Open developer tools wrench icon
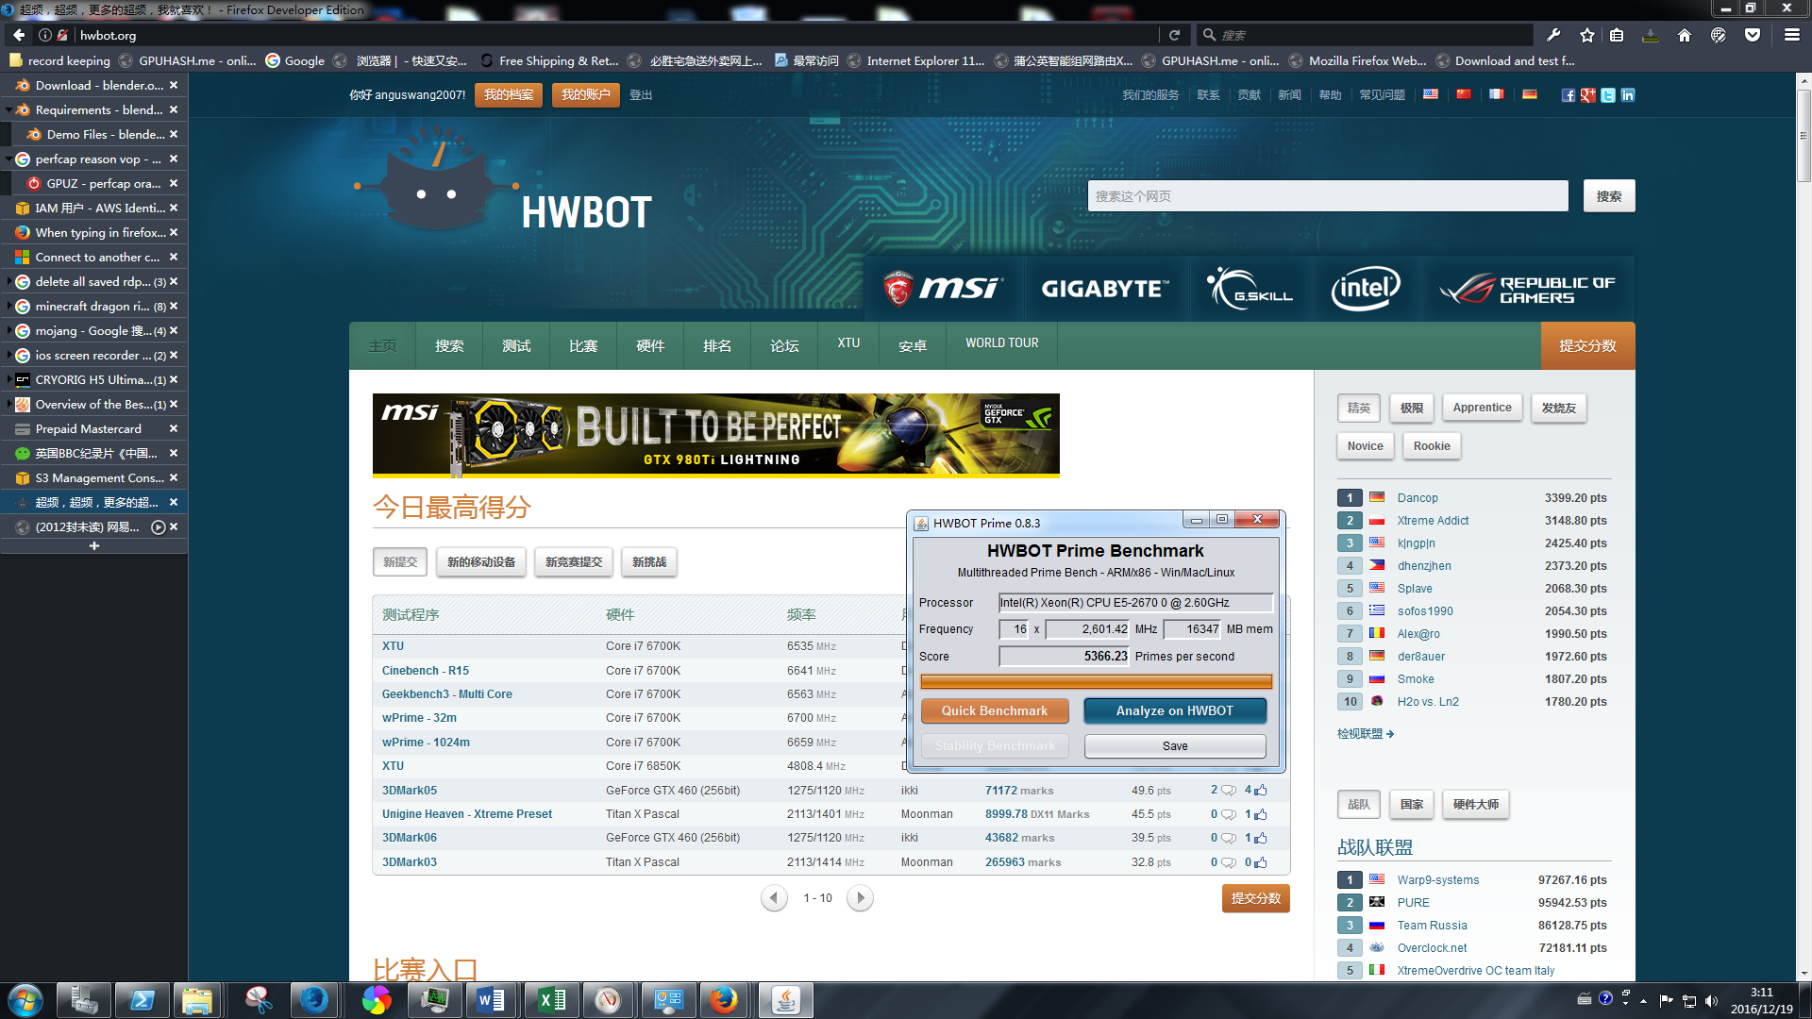Viewport: 1812px width, 1019px height. 1554,35
